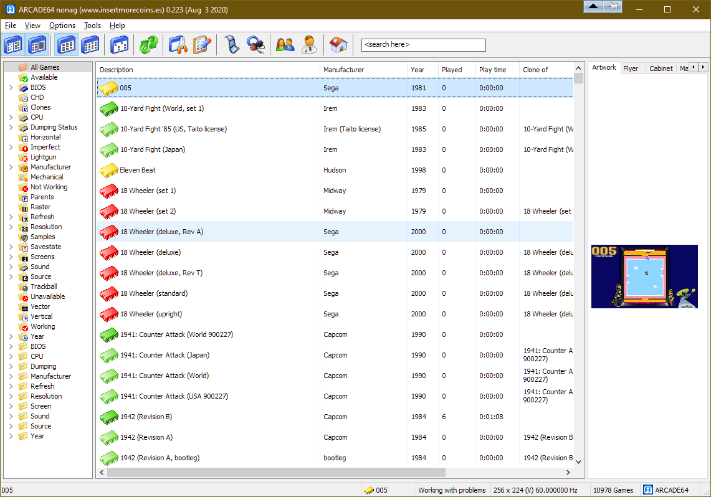Click red chip icon for 18 Wheeler (set 1)

pos(109,191)
